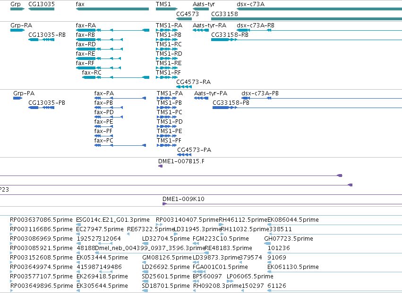Select the CG33158 gene label

[224, 14]
